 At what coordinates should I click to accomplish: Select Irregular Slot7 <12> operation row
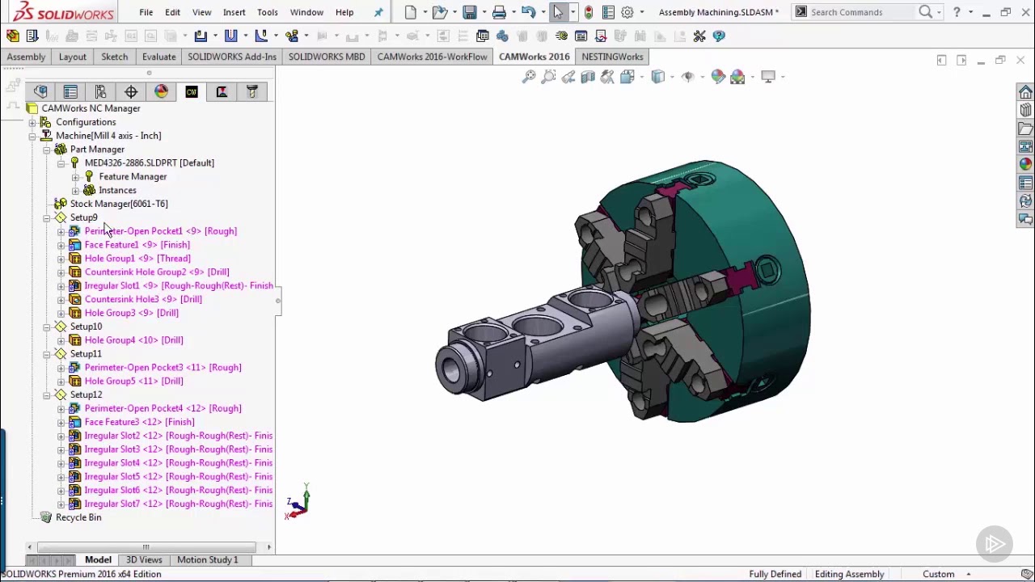pos(178,504)
